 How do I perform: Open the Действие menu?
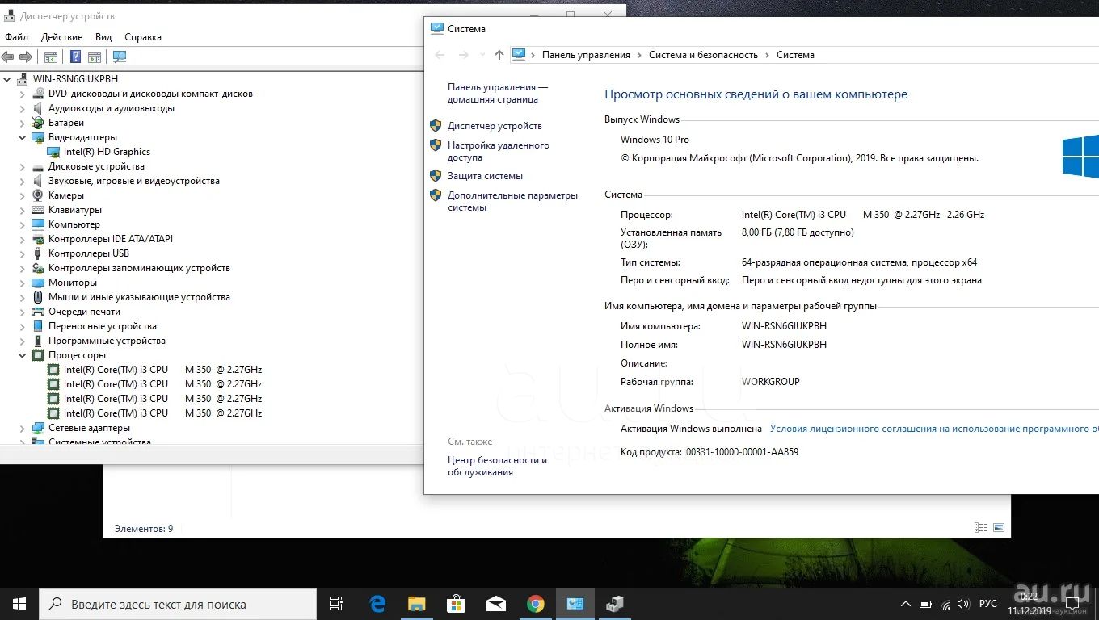coord(61,37)
